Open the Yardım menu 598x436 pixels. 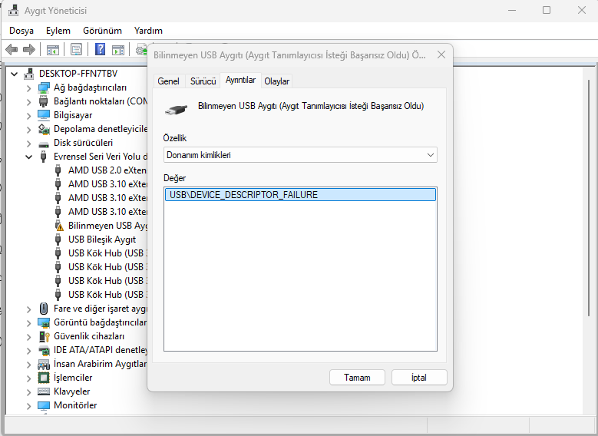[148, 31]
